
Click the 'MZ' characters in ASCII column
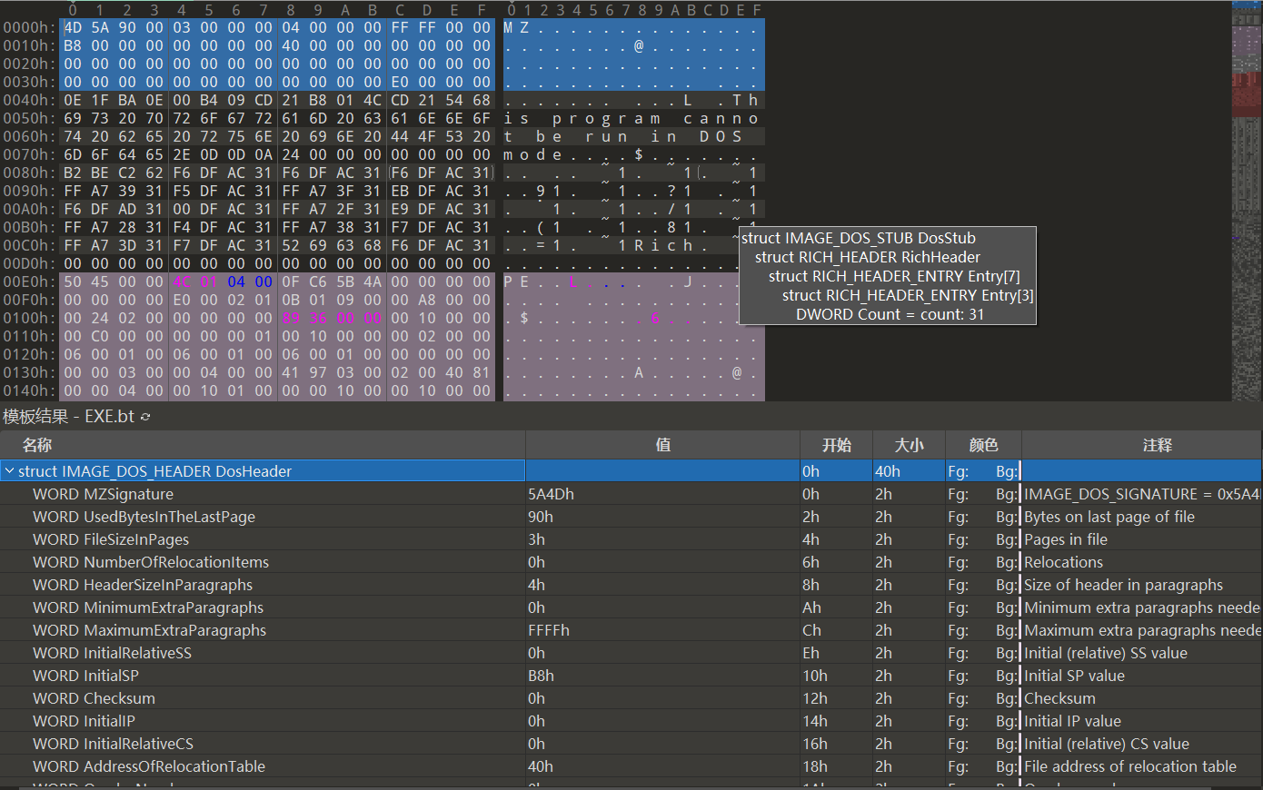516,27
